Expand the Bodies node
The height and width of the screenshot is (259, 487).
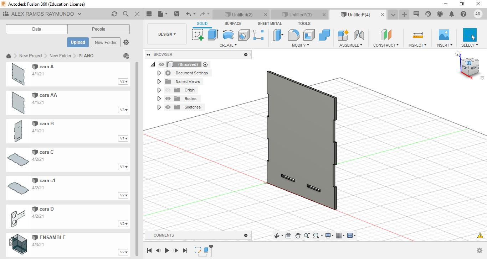(x=159, y=99)
